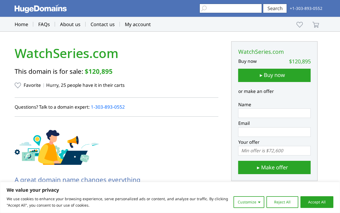Screen dimensions: 340x213
Task: Open My account
Action: (x=138, y=24)
